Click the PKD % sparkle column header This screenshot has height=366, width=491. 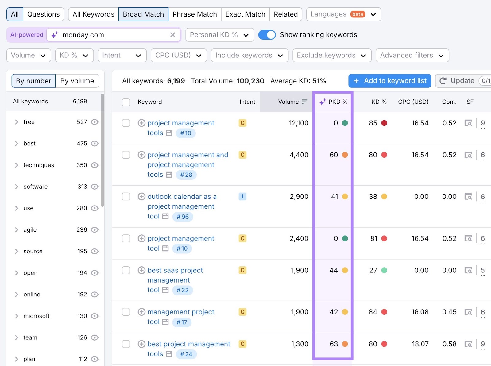[333, 102]
